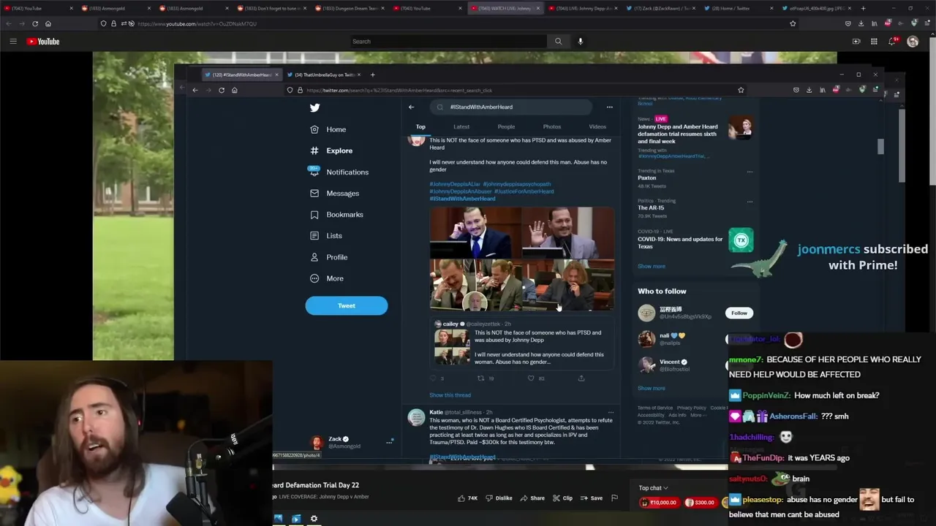Reply to the tweet with the comment icon
Screen dimensions: 936x526
coord(434,378)
